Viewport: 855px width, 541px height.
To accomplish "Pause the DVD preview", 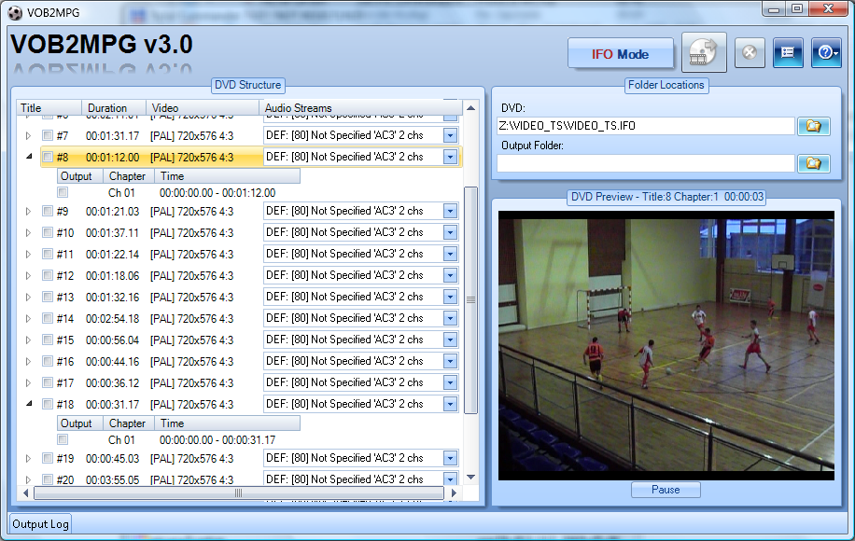I will (x=666, y=490).
